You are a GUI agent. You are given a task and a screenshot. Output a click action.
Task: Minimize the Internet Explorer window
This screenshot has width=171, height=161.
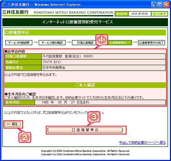154,5
